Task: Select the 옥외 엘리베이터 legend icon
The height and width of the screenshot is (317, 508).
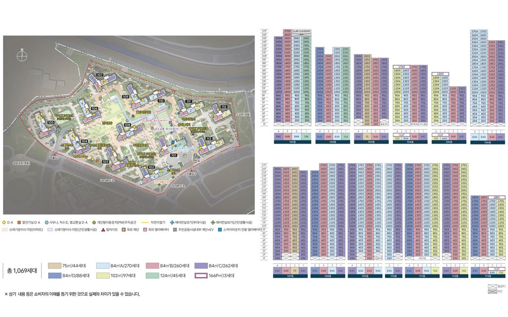Action: 145,230
